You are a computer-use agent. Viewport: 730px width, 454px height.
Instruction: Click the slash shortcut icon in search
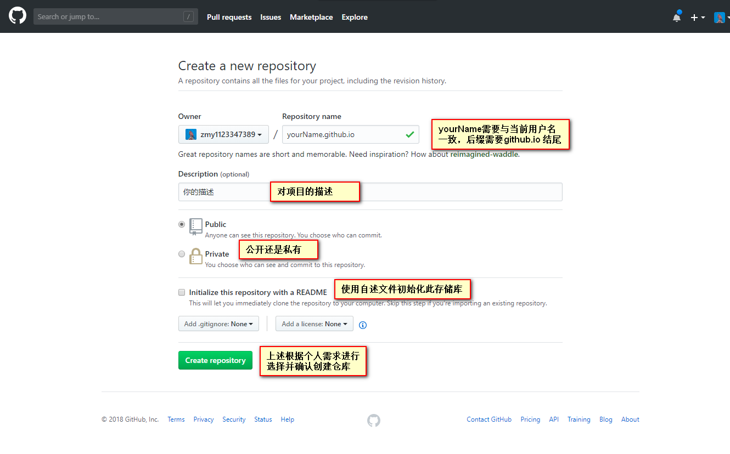(188, 17)
